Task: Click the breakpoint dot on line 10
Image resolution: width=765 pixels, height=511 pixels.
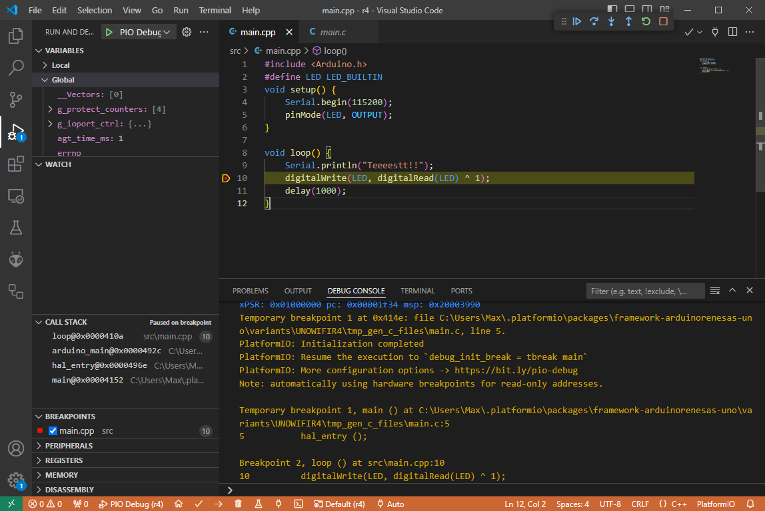Action: (x=226, y=178)
